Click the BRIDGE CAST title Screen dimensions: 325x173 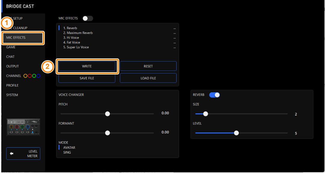(20, 6)
